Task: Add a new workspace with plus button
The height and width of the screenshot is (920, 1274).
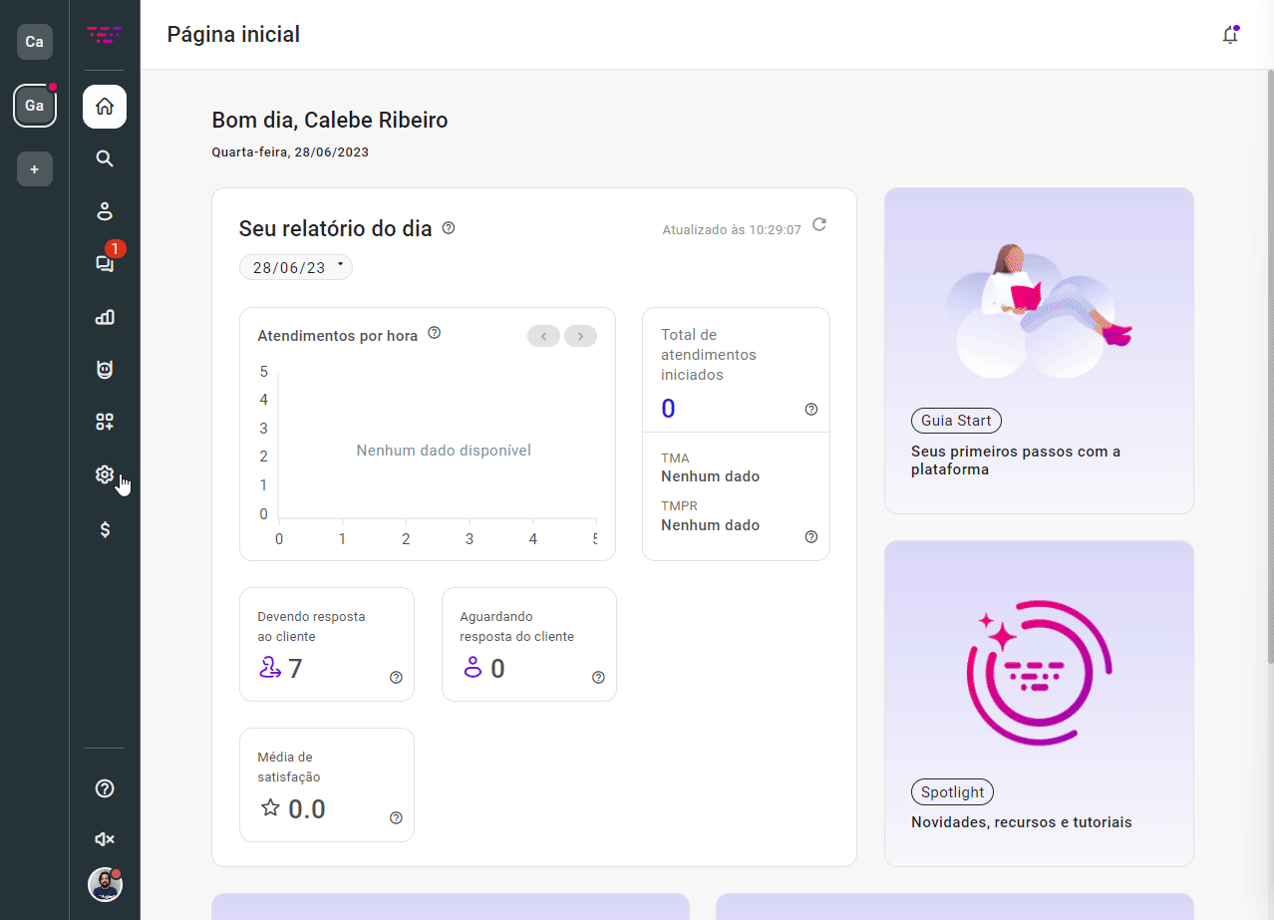Action: (35, 169)
